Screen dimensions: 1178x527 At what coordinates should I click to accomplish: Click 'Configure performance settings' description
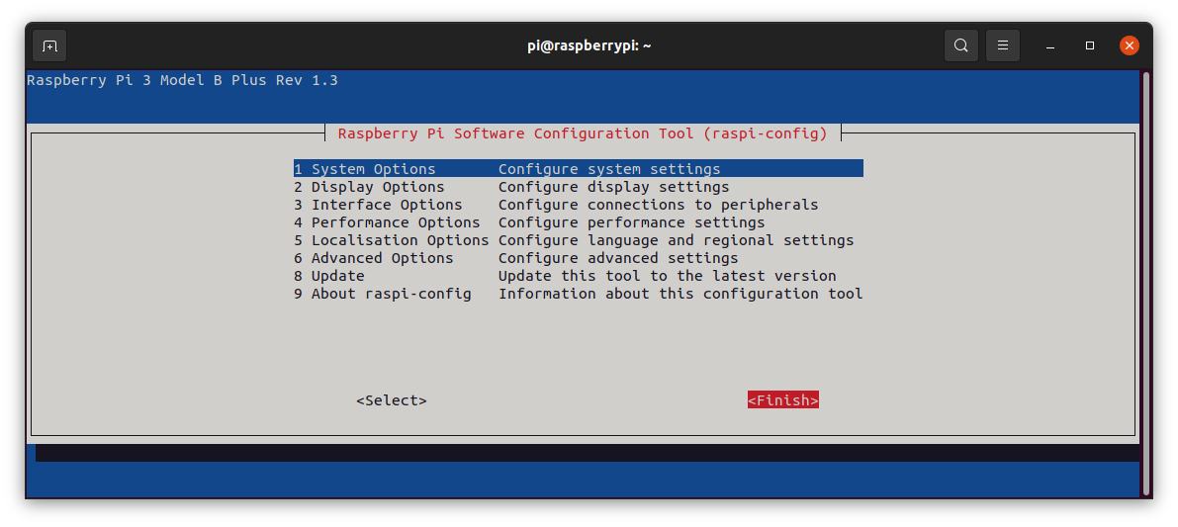632,223
